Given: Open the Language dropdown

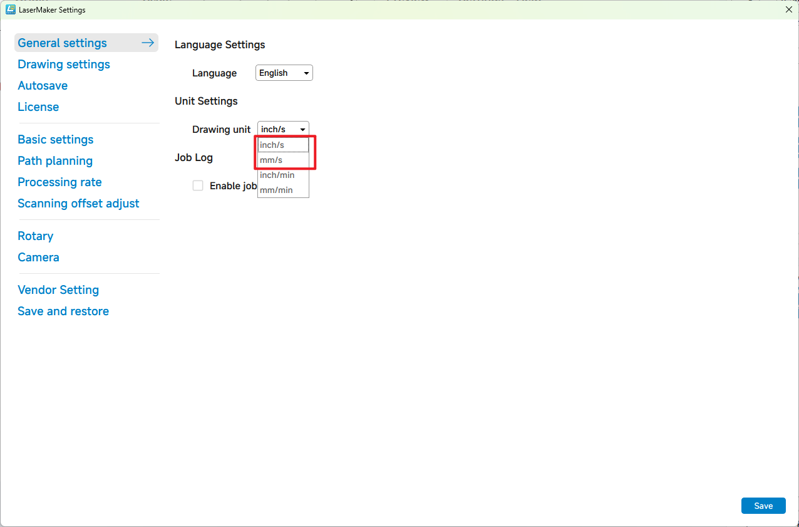Looking at the screenshot, I should pos(284,73).
